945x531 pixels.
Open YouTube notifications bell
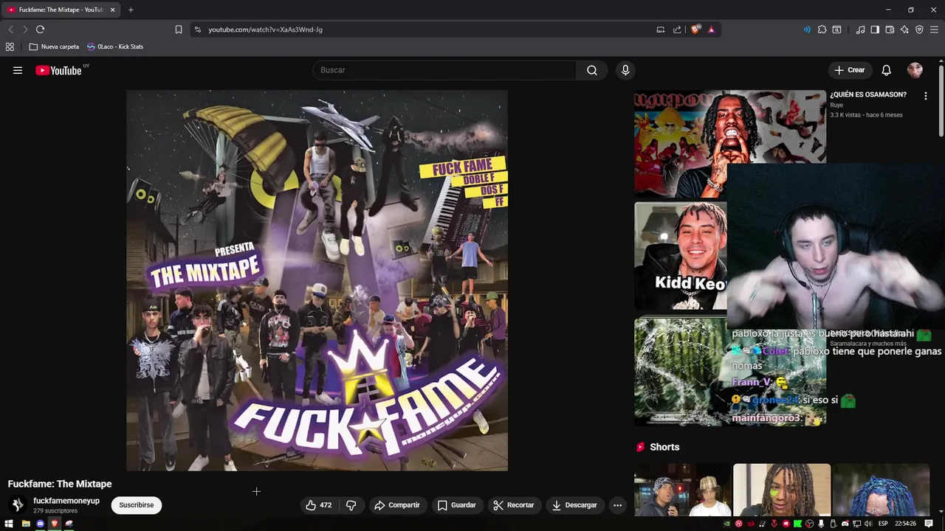pos(886,70)
